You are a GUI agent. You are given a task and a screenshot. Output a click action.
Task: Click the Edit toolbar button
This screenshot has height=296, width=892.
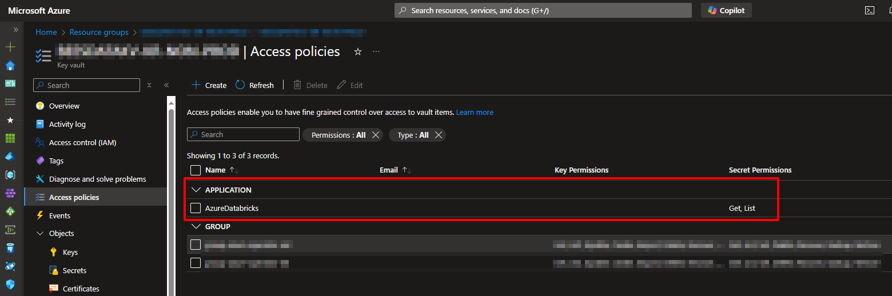click(350, 85)
